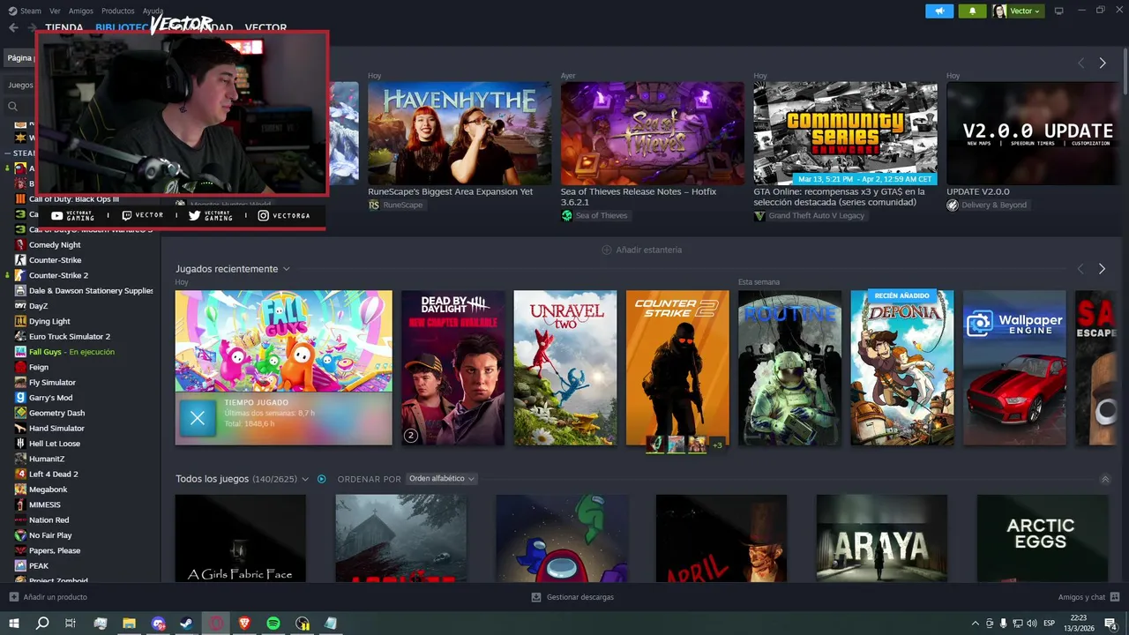Click the Dying Light icon in sidebar
The height and width of the screenshot is (635, 1129).
pos(21,321)
